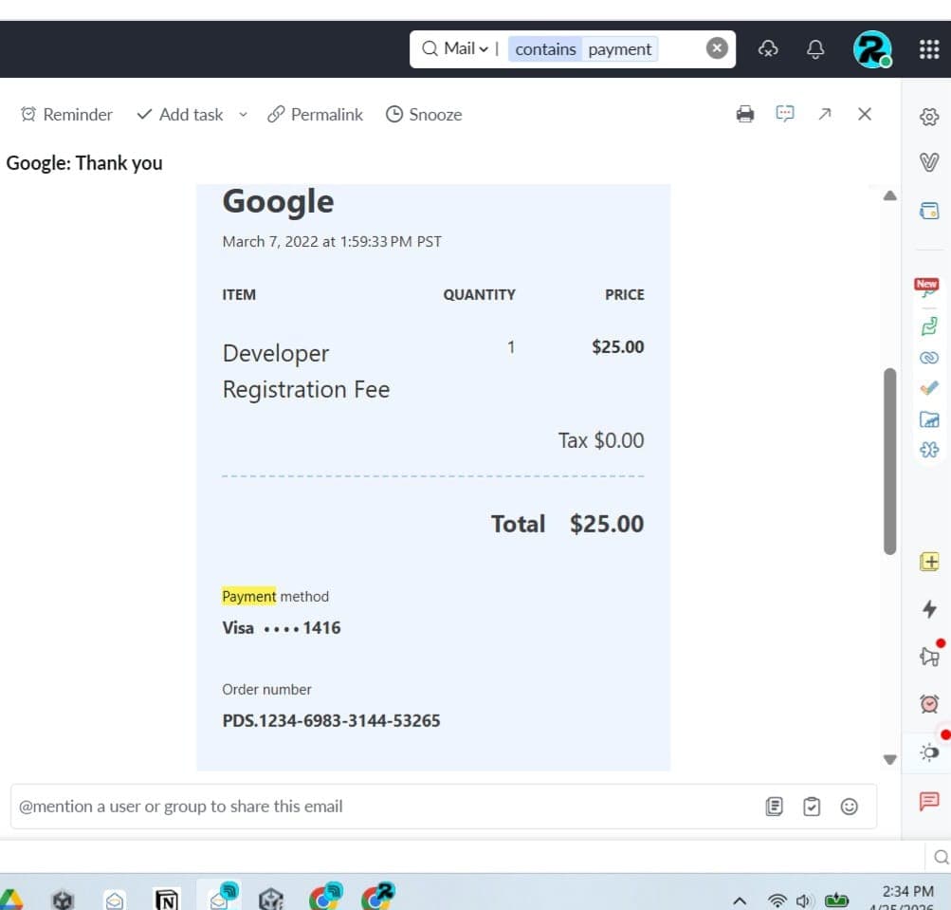951x910 pixels.
Task: Click the 'Developer Registration Fee' item
Action: (305, 371)
